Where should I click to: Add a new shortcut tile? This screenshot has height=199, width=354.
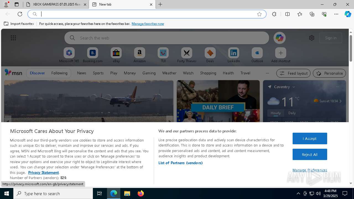[281, 55]
